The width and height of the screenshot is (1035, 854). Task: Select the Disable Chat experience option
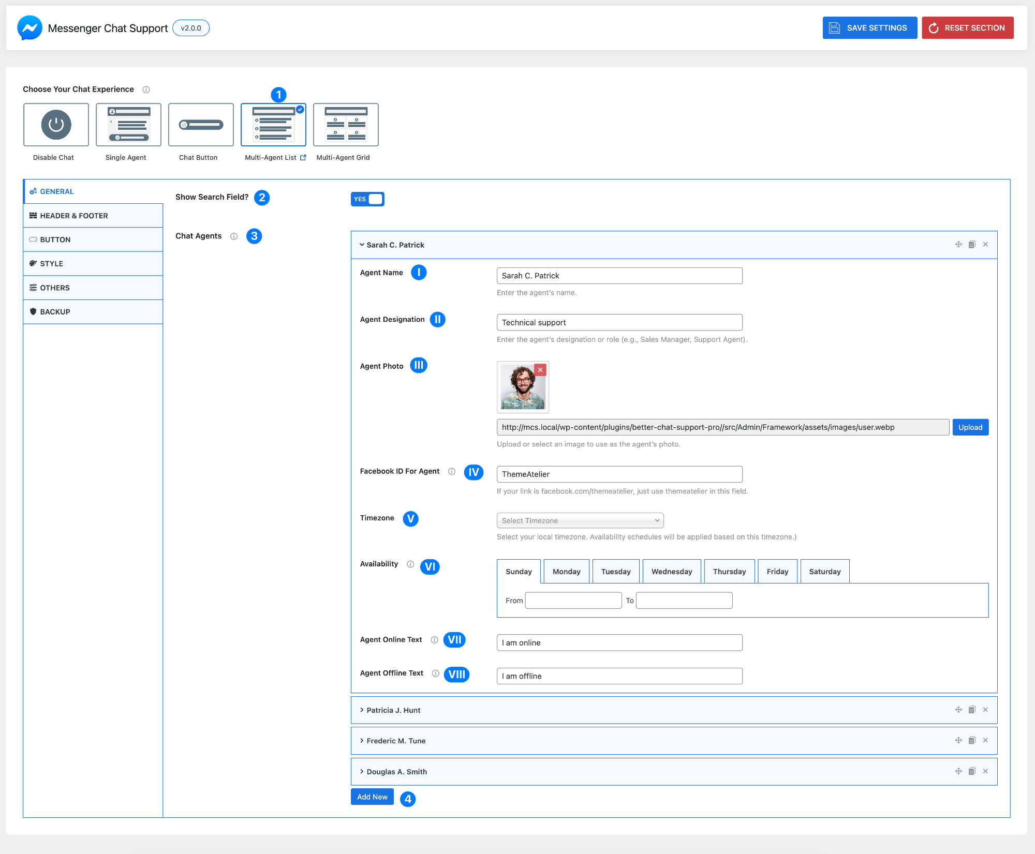pyautogui.click(x=56, y=125)
